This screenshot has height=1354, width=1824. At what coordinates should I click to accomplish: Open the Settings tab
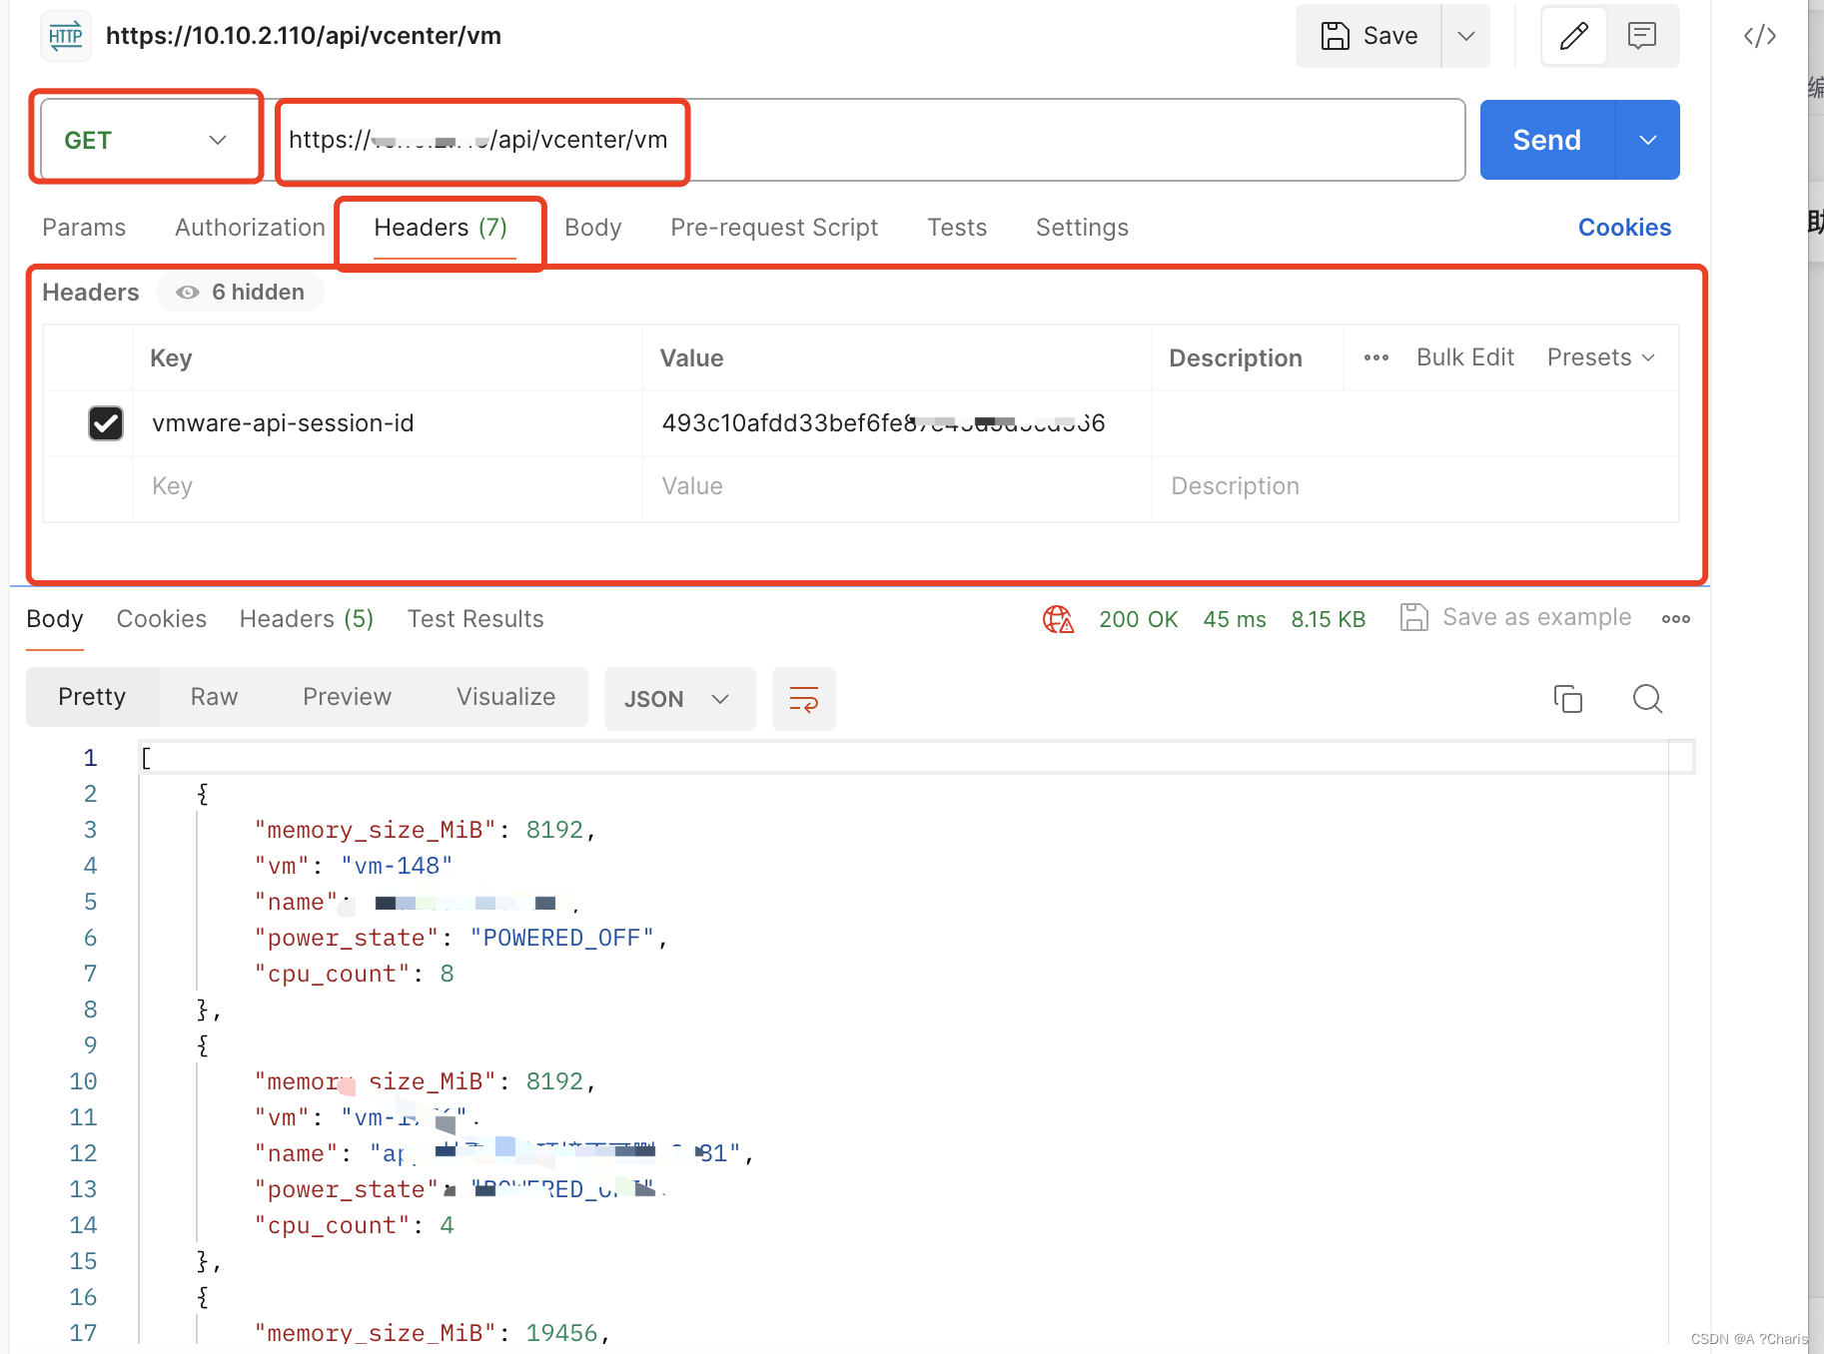click(1082, 228)
